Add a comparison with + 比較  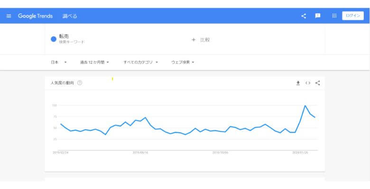[x=200, y=40]
